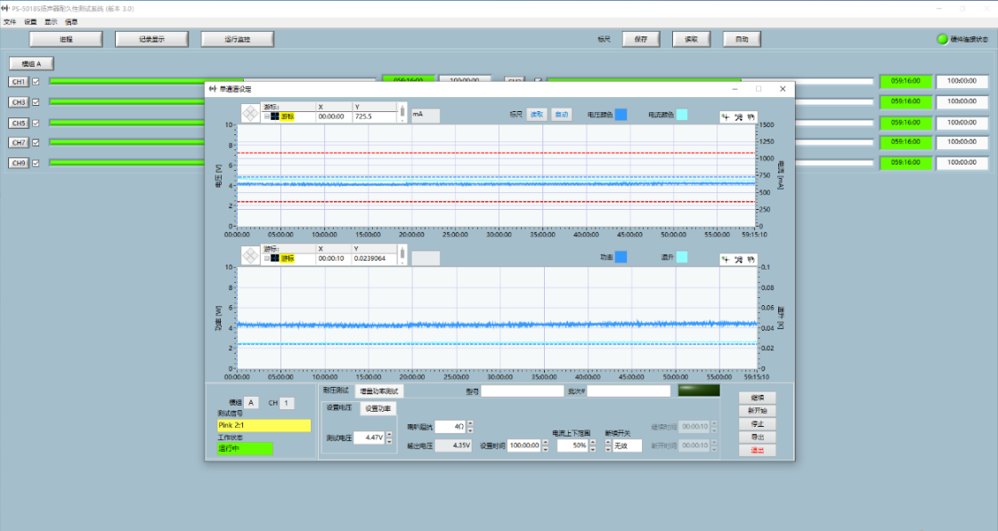This screenshot has width=998, height=531.
Task: Click cursor mover diamond pad above power chart
Action: 250,255
